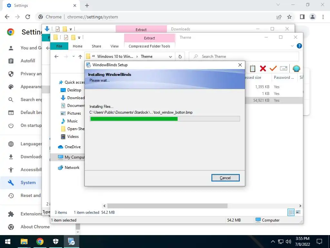This screenshot has height=248, width=330.
Task: Click the Extract tab in Theme window
Action: click(150, 38)
